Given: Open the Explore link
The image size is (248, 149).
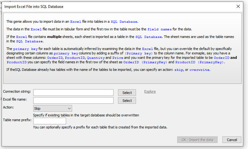Looking at the screenshot, I should pyautogui.click(x=150, y=91).
